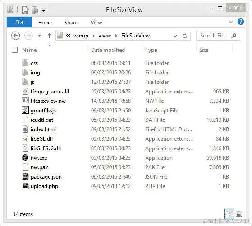Click the nw.pak blank file icon
The image size is (252, 226).
(25, 167)
